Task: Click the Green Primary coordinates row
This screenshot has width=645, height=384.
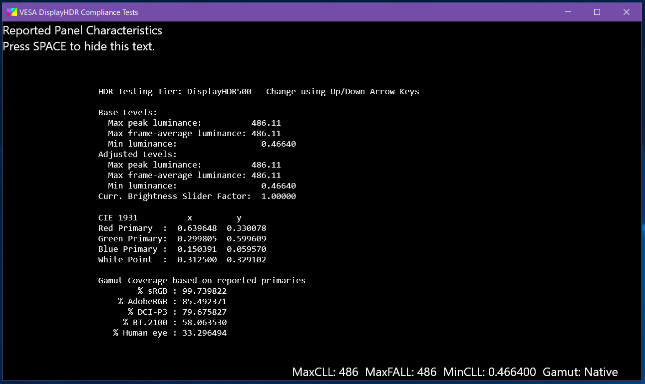Action: [182, 239]
